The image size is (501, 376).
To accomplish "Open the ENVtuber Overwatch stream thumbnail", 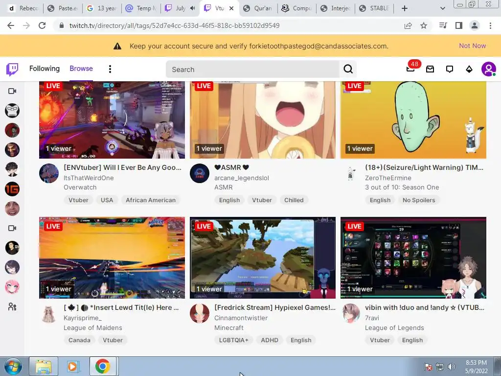I will tap(112, 120).
